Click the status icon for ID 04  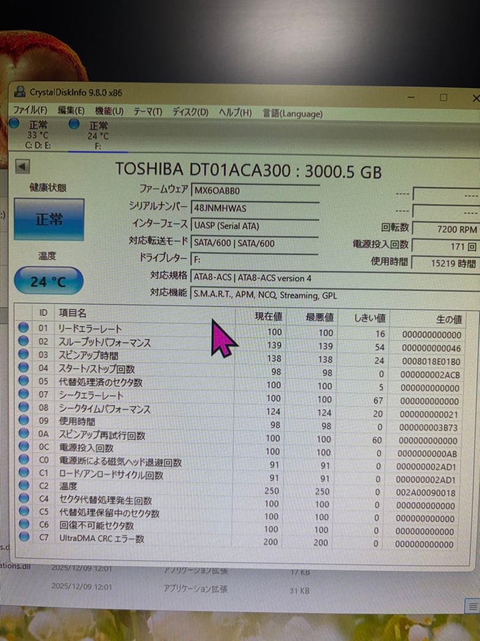[x=24, y=367]
